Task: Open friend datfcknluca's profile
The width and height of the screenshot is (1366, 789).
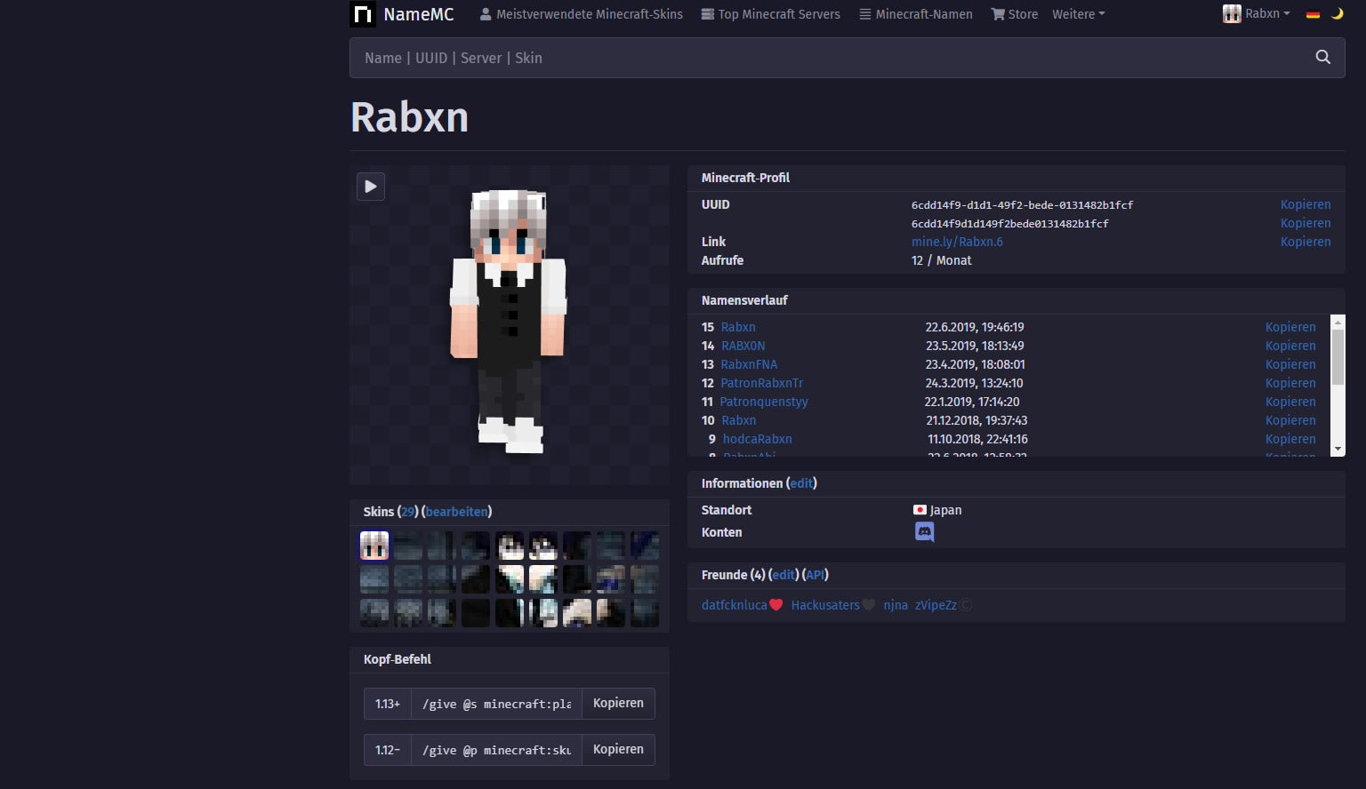Action: tap(734, 605)
